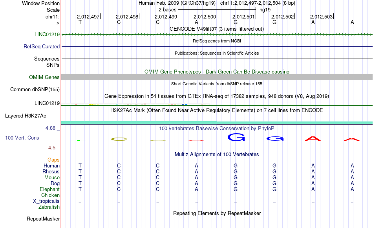
Task: Click the -4.5 PhyloP lower scale value
Action: (x=51, y=148)
